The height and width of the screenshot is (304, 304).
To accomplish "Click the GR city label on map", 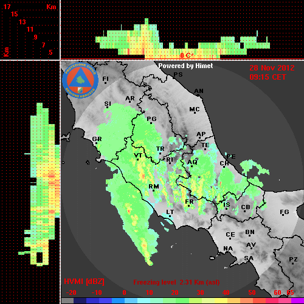I will click(x=97, y=139).
